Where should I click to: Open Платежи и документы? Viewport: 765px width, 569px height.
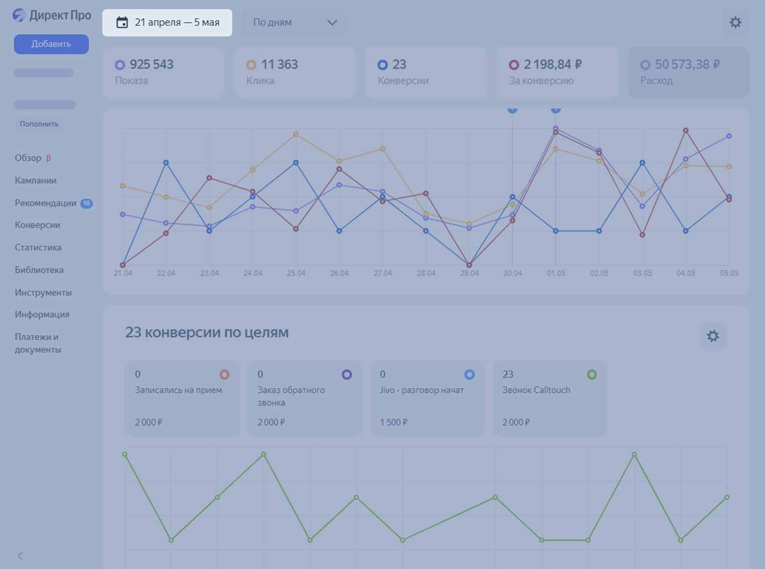[x=38, y=343]
